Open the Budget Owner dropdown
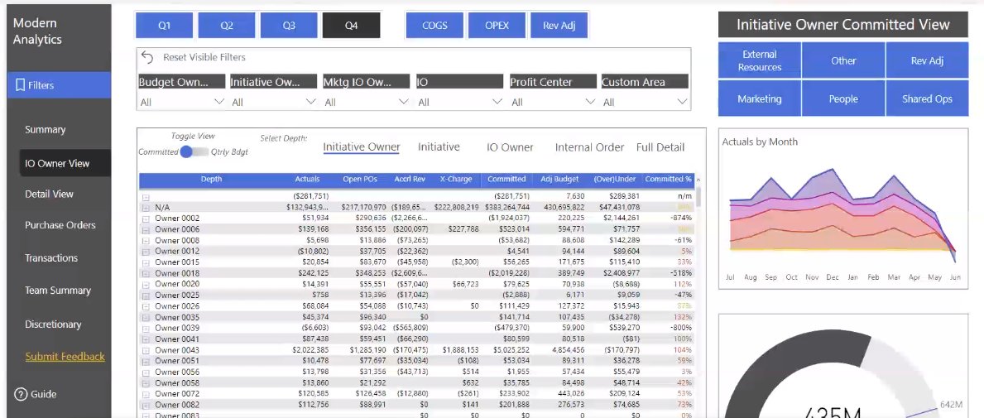The image size is (984, 418). point(181,102)
